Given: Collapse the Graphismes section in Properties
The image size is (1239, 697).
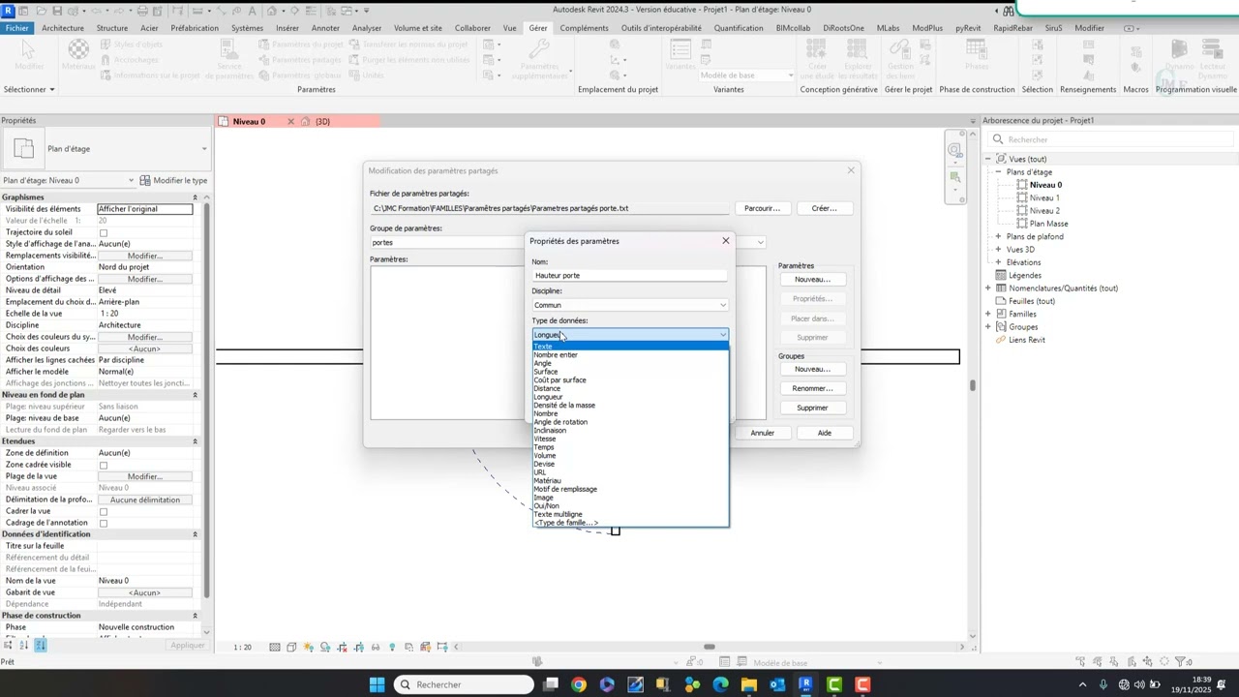Looking at the screenshot, I should point(195,197).
